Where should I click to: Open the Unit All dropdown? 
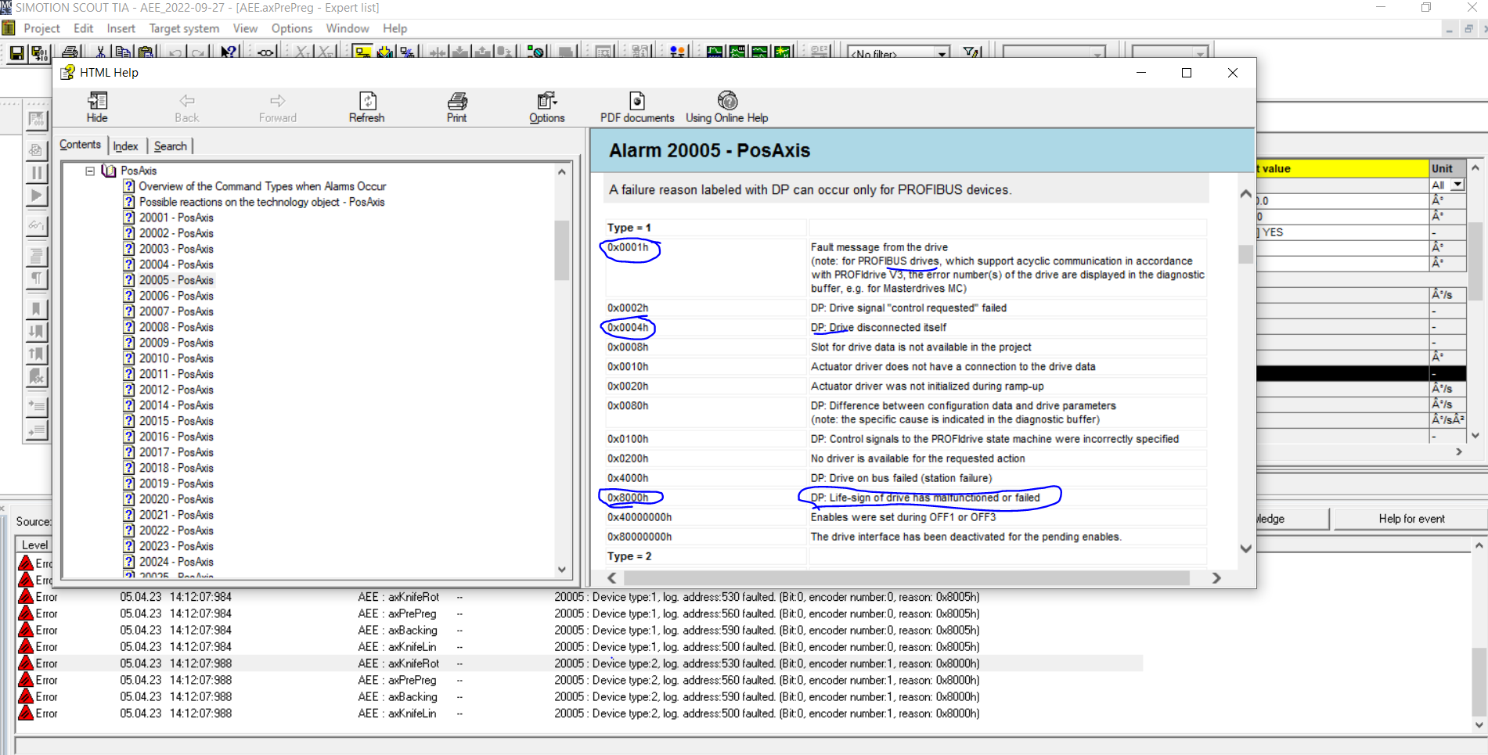(x=1457, y=185)
